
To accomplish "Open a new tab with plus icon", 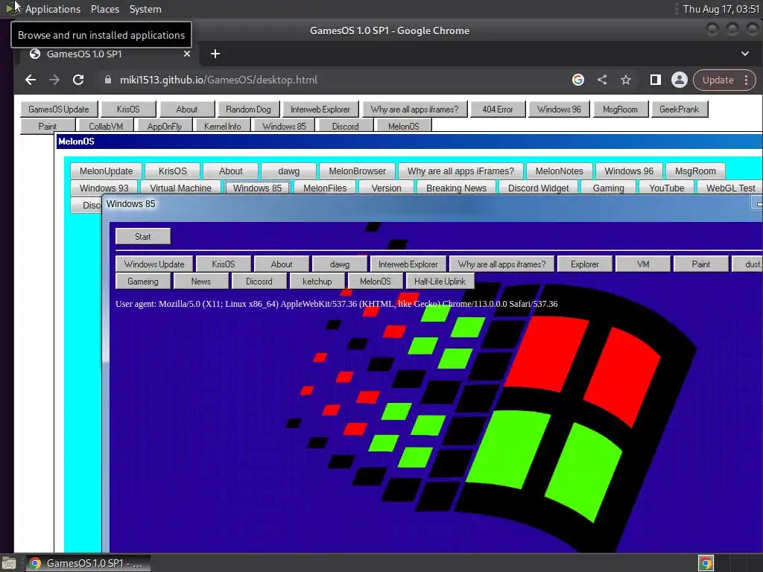I will (215, 54).
